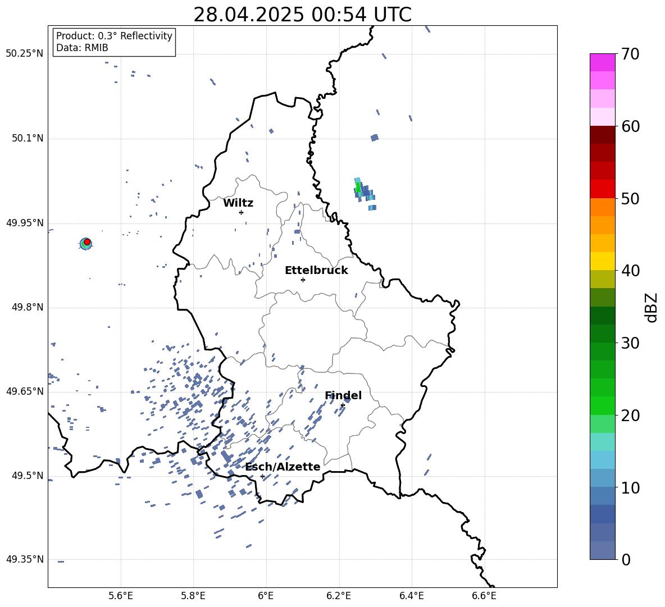
Task: Click the 6.4°E longitude tick label
Action: point(412,596)
